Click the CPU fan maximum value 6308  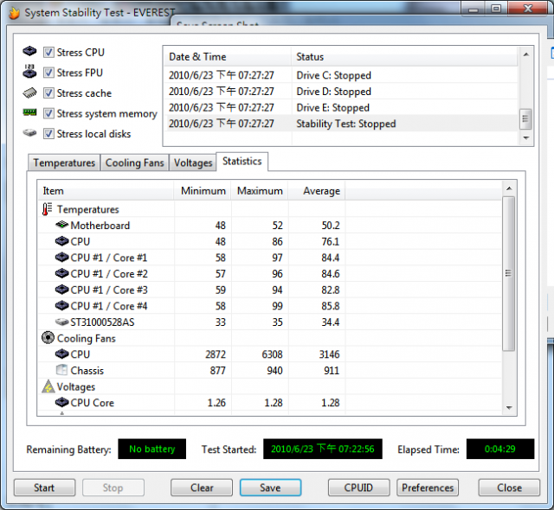272,354
